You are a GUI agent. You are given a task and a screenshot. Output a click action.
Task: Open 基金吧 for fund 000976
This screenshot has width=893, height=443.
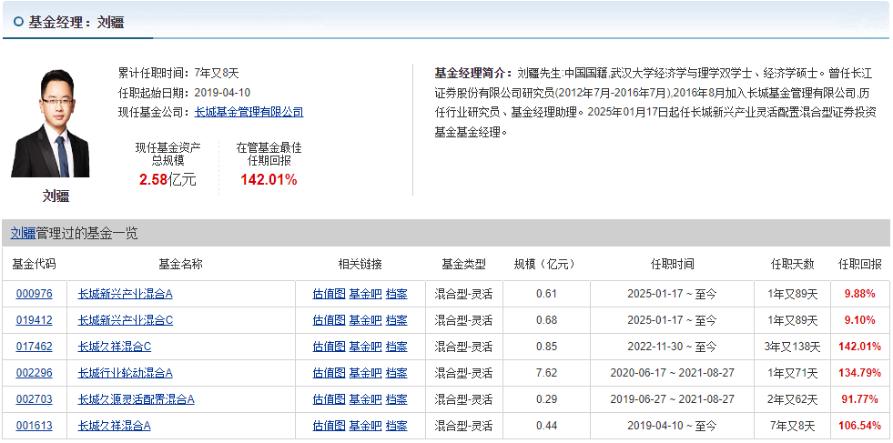365,294
